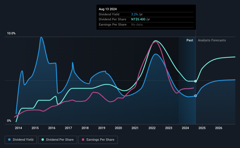Select the Dividend Yield data point marker
The image size is (240, 148).
point(196,96)
